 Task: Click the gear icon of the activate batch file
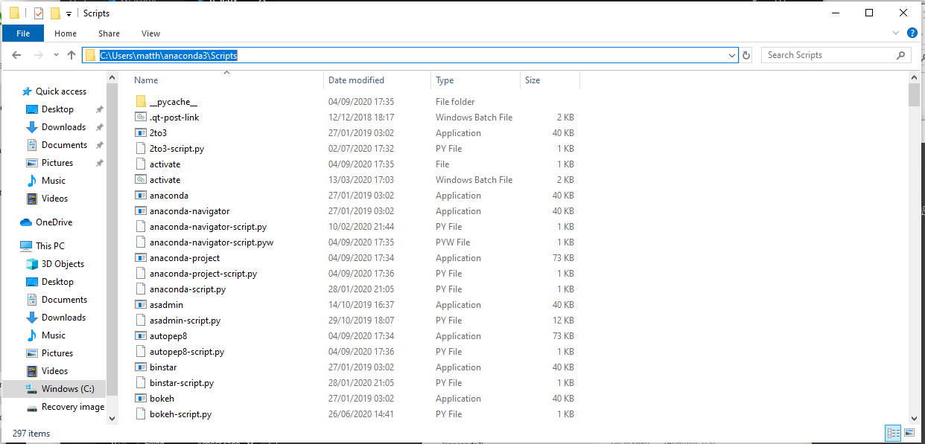click(x=142, y=180)
